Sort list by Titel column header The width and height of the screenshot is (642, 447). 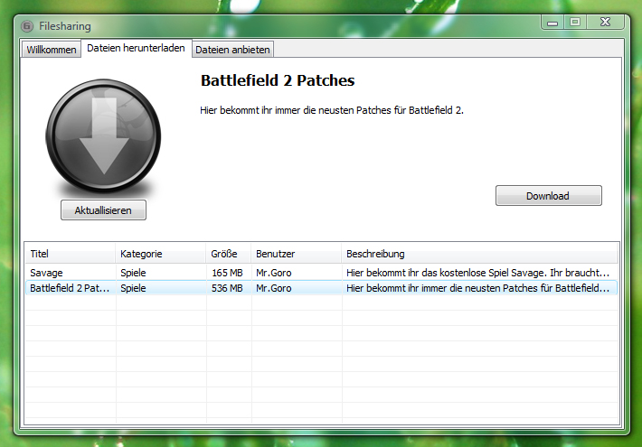70,254
